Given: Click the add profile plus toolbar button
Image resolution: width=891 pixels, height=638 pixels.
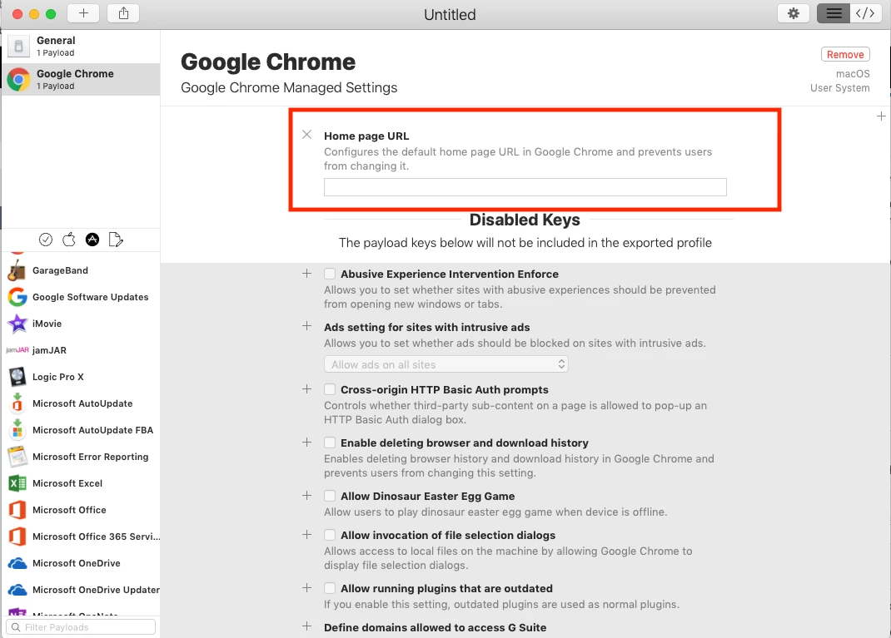Looking at the screenshot, I should pyautogui.click(x=83, y=13).
